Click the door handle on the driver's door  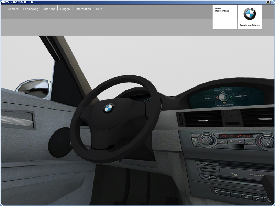point(16,121)
